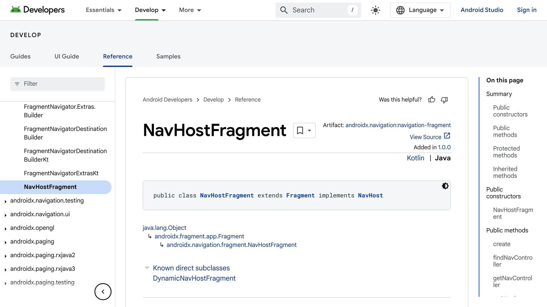547x307 pixels.
Task: Expand the More navigation menu
Action: (190, 10)
